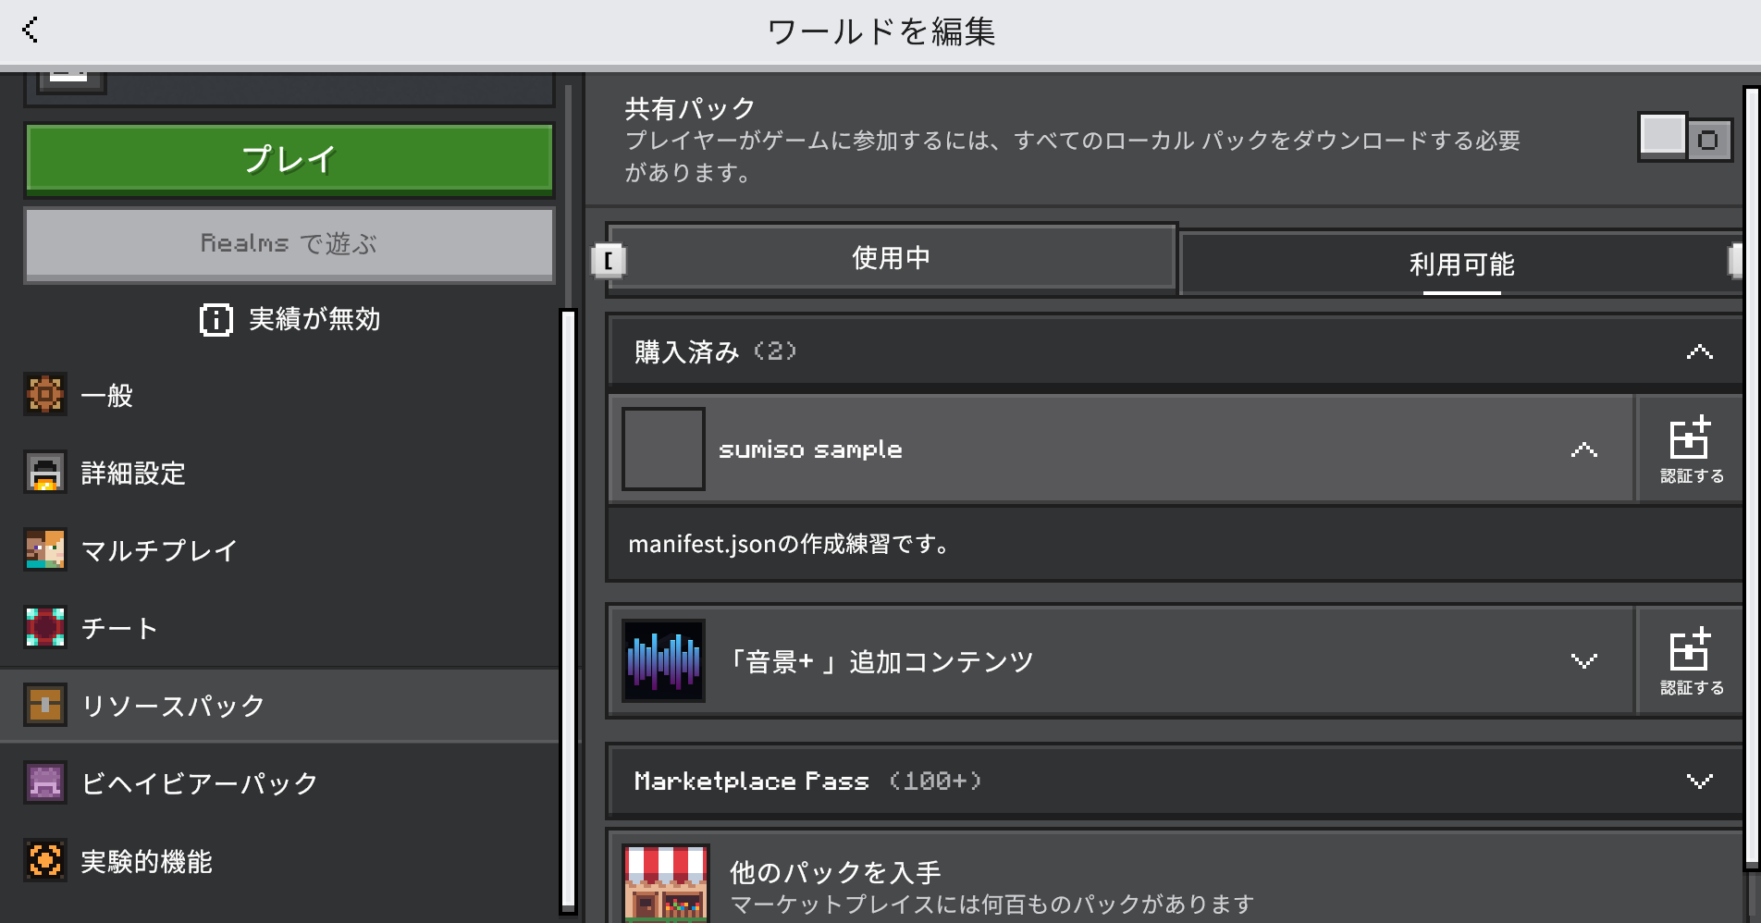The width and height of the screenshot is (1761, 923).
Task: Open the ビヘイビアーパック section
Action: (44, 781)
